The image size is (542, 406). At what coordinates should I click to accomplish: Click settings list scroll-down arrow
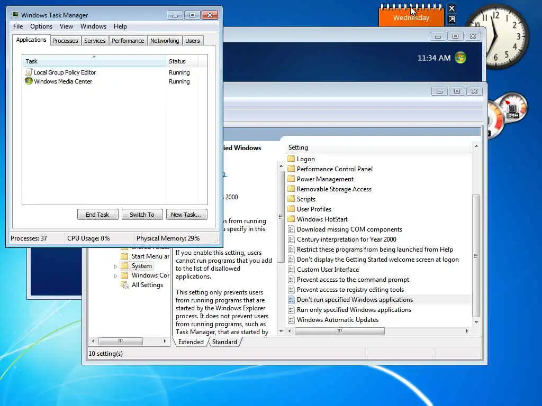[476, 322]
